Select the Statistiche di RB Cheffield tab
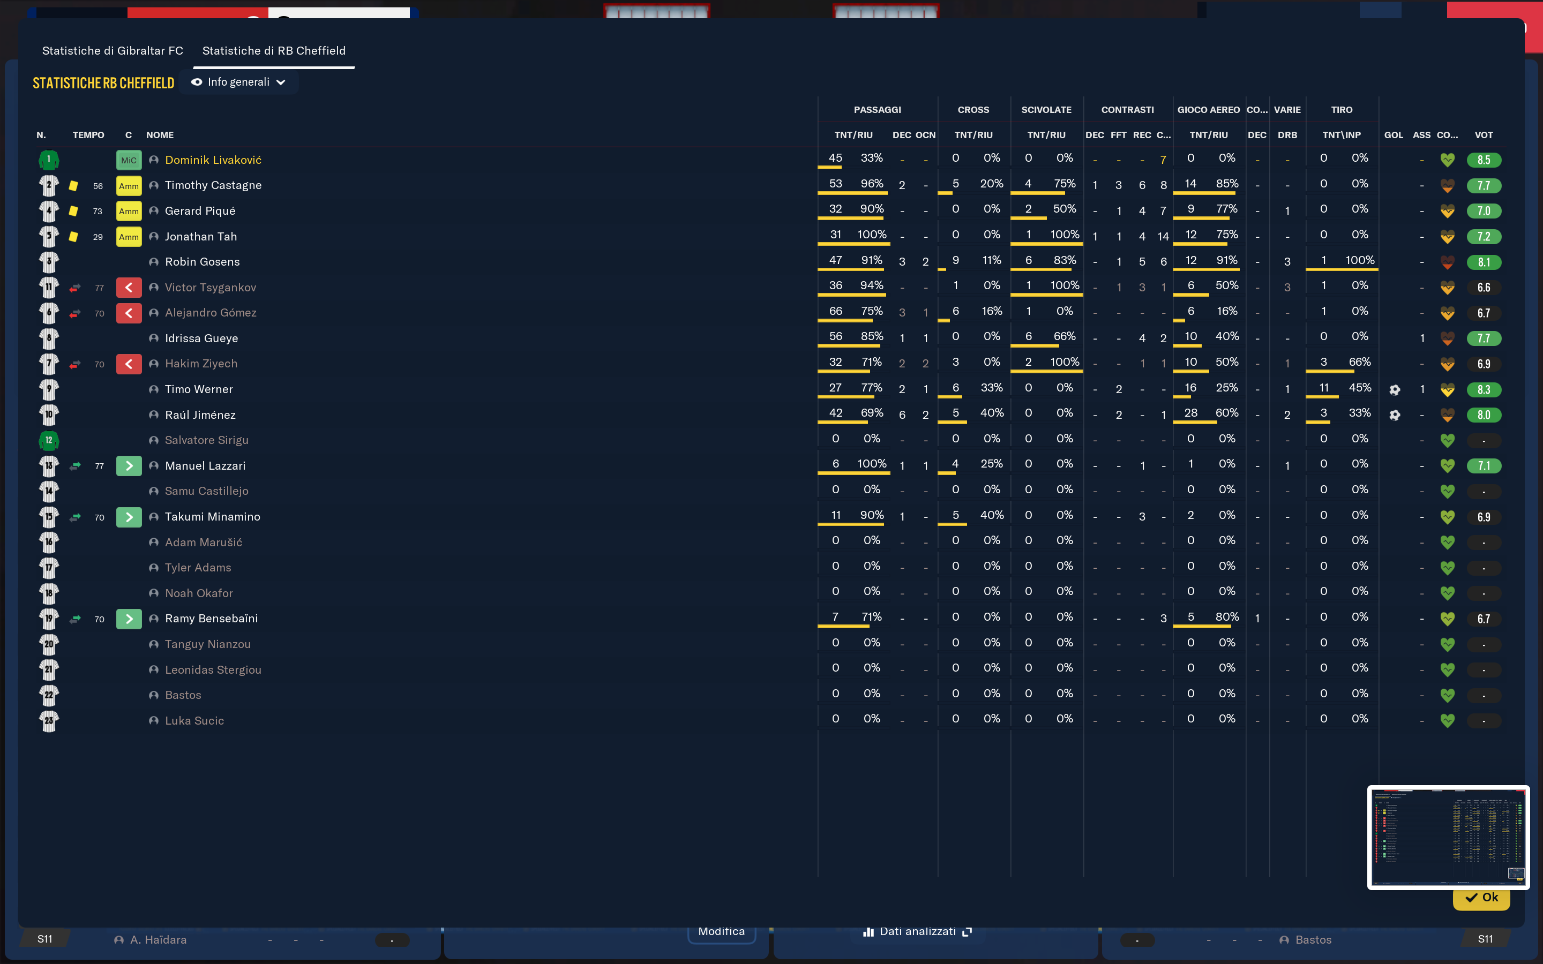The height and width of the screenshot is (964, 1543). [x=274, y=50]
